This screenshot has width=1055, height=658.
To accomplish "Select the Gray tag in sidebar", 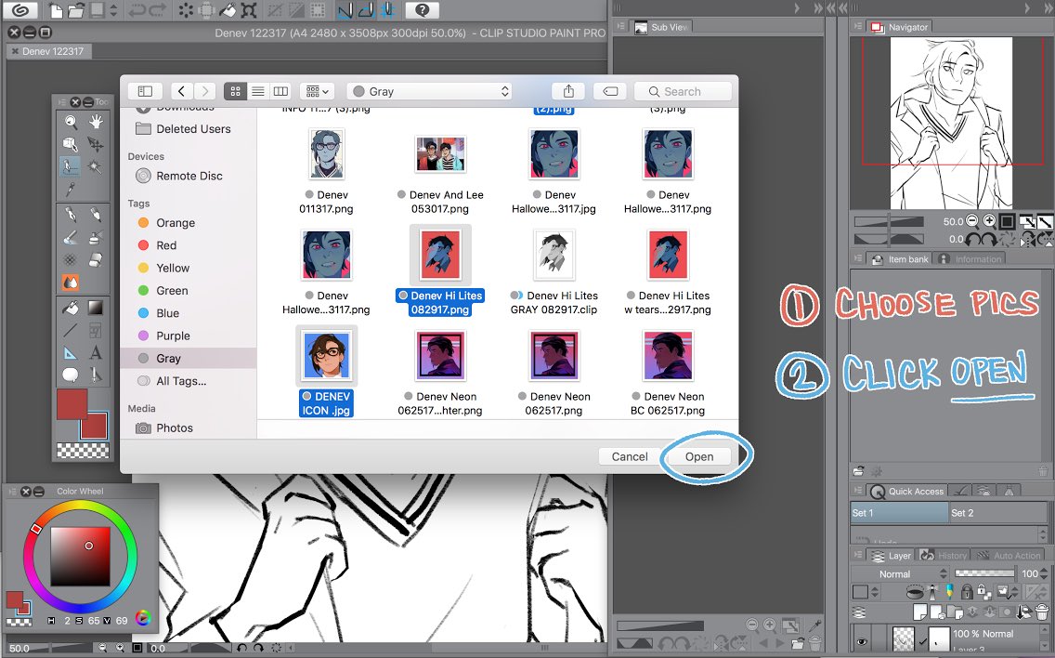I will (x=188, y=359).
